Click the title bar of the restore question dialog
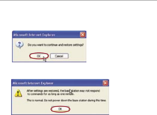Viewport: 157px width, 115px height. click(49, 35)
